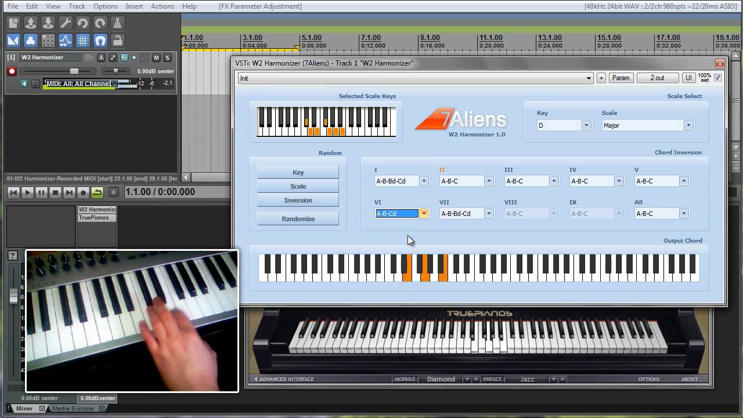Click the Open Project upload-arrow icon
743x418 pixels.
coord(31,23)
